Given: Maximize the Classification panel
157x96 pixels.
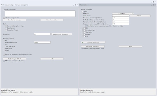Looking at the screenshot, I should tap(153, 5).
